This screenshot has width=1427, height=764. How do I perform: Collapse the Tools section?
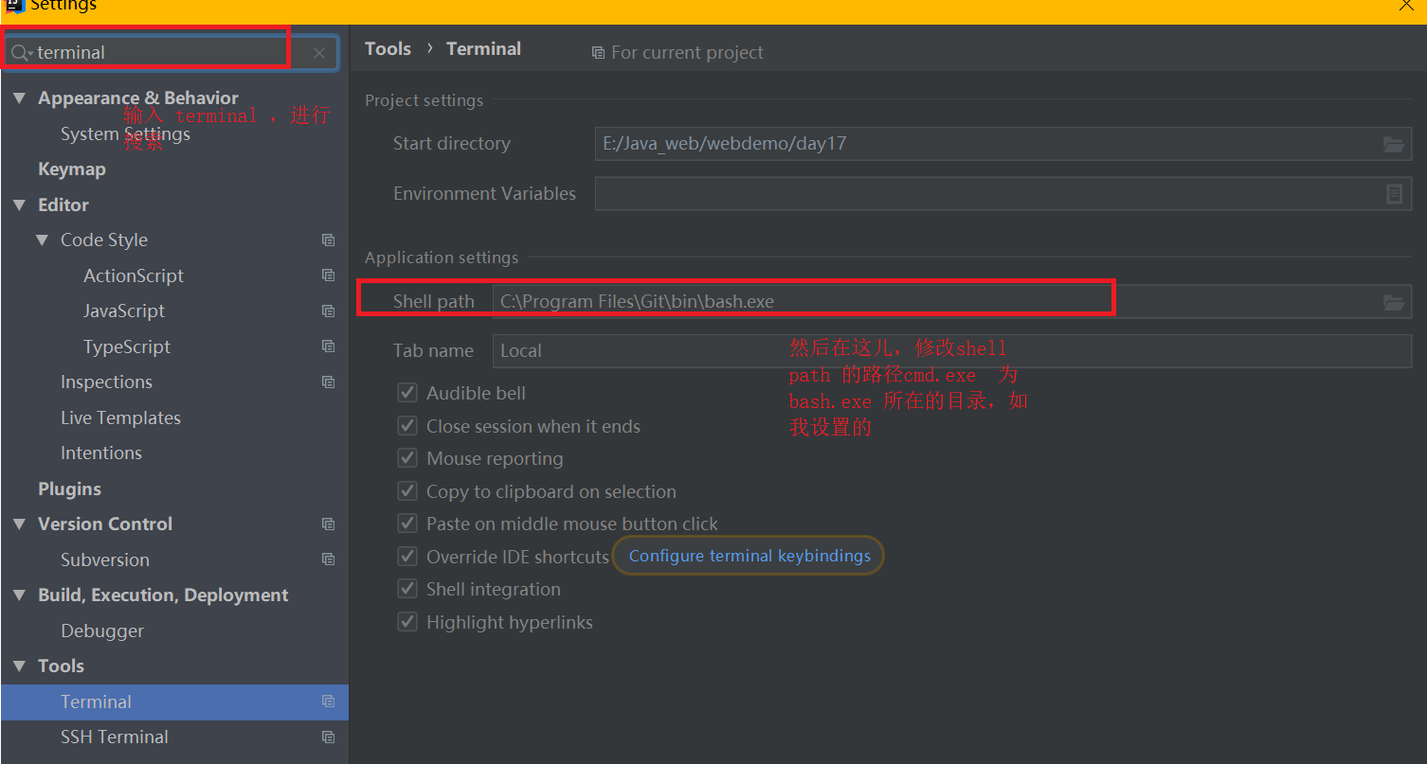point(18,666)
